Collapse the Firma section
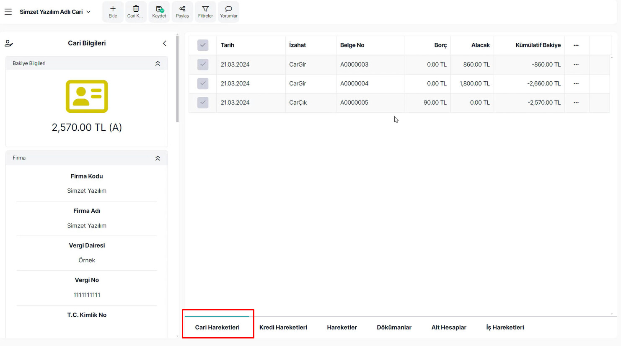Image resolution: width=621 pixels, height=346 pixels. [x=158, y=158]
